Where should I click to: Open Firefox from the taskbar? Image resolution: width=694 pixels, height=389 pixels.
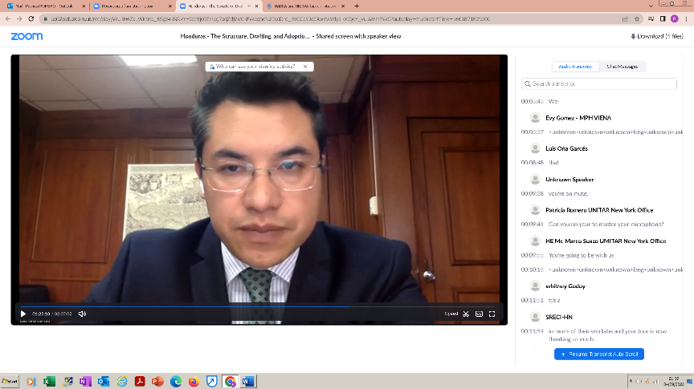[194, 381]
